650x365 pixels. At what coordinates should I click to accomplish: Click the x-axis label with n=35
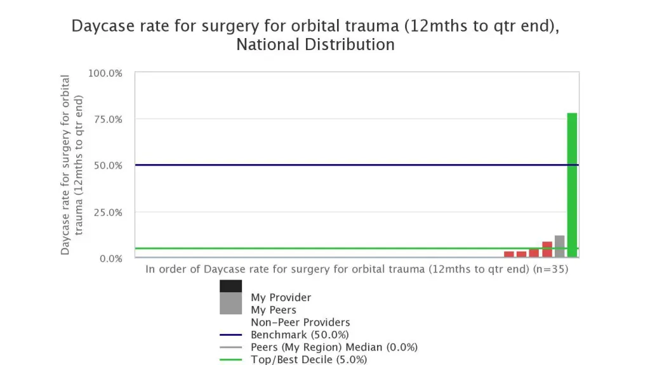pyautogui.click(x=357, y=269)
